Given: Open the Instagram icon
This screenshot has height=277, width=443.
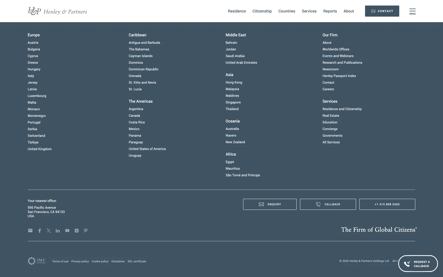Looking at the screenshot, I should coord(77,230).
